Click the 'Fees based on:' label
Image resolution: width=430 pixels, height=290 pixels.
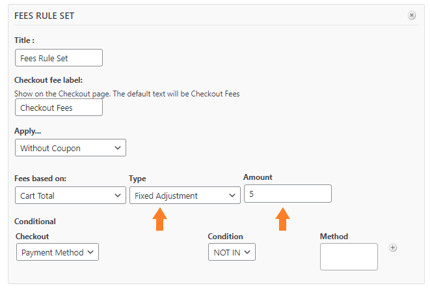pyautogui.click(x=40, y=179)
